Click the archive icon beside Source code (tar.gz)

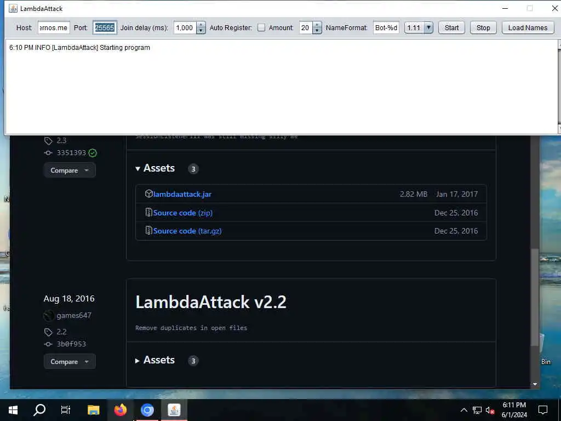point(148,231)
